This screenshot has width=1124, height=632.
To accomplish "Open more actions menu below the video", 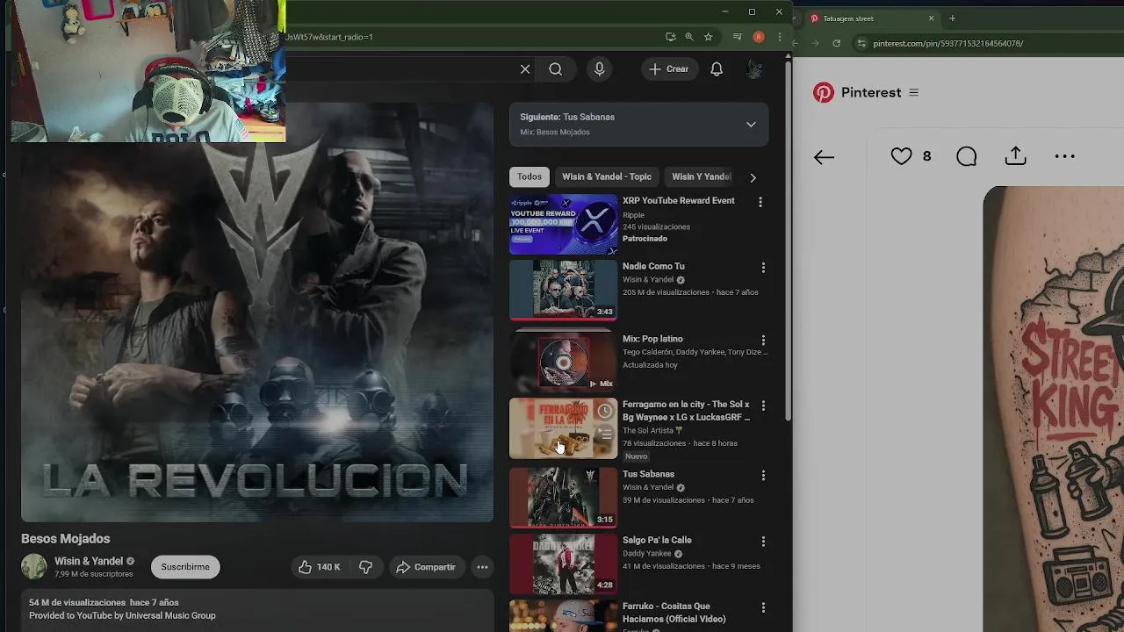I will 482,567.
